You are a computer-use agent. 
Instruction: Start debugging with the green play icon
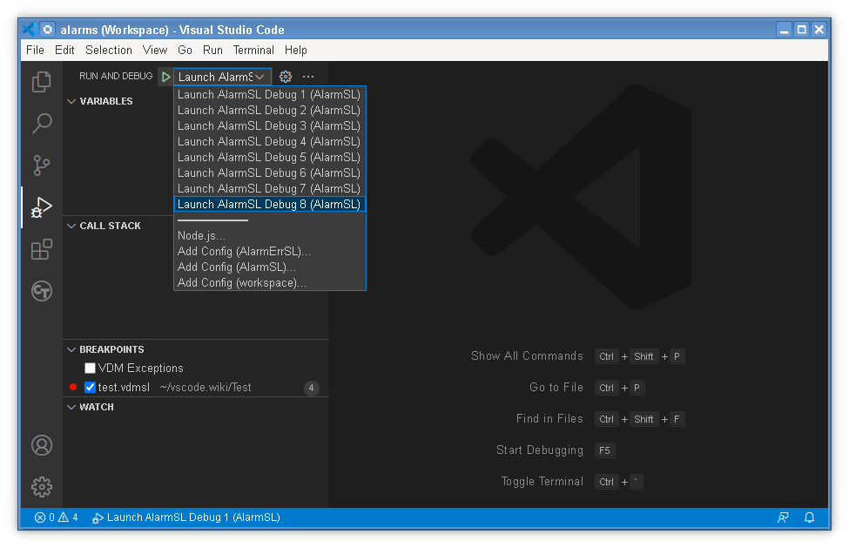[x=165, y=76]
